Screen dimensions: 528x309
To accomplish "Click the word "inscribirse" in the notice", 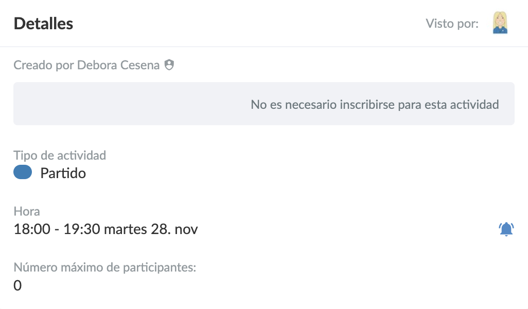I will click(x=367, y=105).
